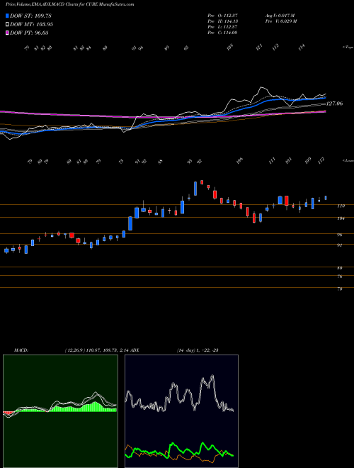
Task: Click the 'DOW PT: 96.05' label
Action: tap(29, 33)
